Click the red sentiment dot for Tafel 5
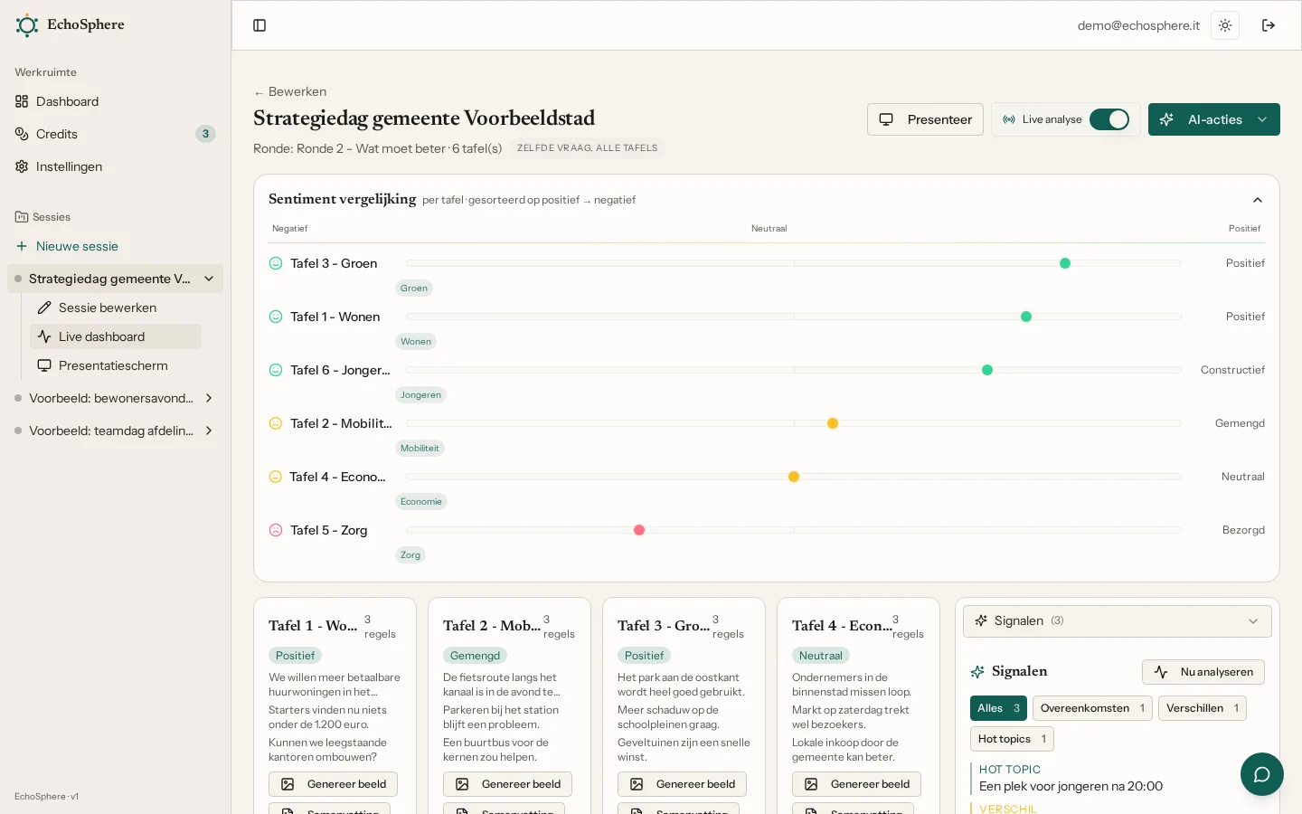Image resolution: width=1302 pixels, height=814 pixels. [x=639, y=530]
